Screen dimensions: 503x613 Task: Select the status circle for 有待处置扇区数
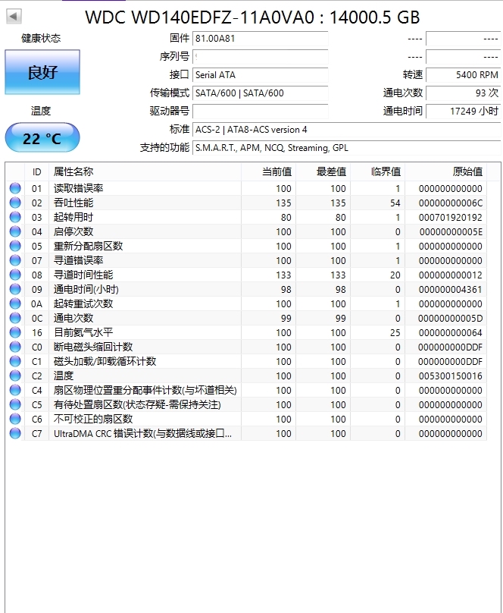pyautogui.click(x=15, y=405)
